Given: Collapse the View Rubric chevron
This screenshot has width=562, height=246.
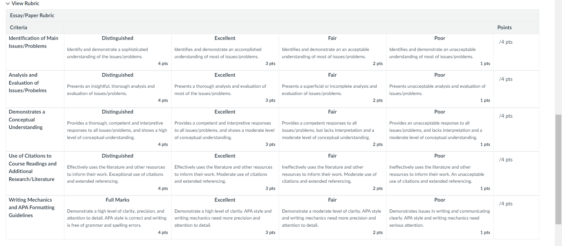Looking at the screenshot, I should pyautogui.click(x=8, y=3).
